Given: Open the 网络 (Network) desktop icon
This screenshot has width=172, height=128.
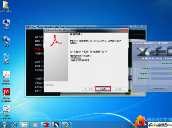Looking at the screenshot, I should pos(6,41).
